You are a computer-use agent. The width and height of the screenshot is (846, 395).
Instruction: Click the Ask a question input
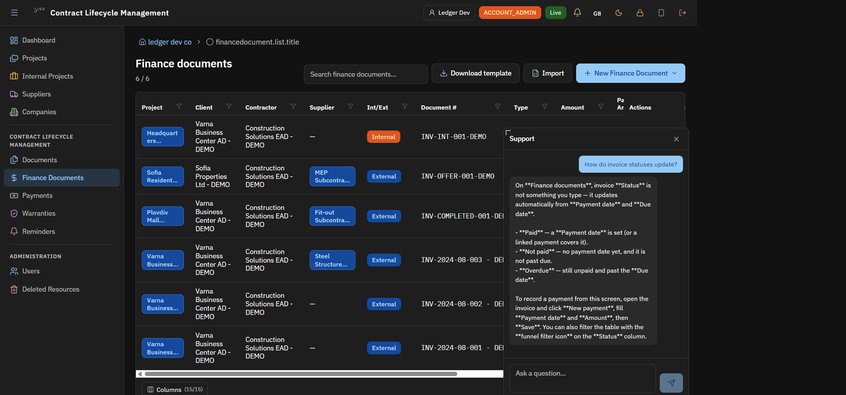coord(582,378)
